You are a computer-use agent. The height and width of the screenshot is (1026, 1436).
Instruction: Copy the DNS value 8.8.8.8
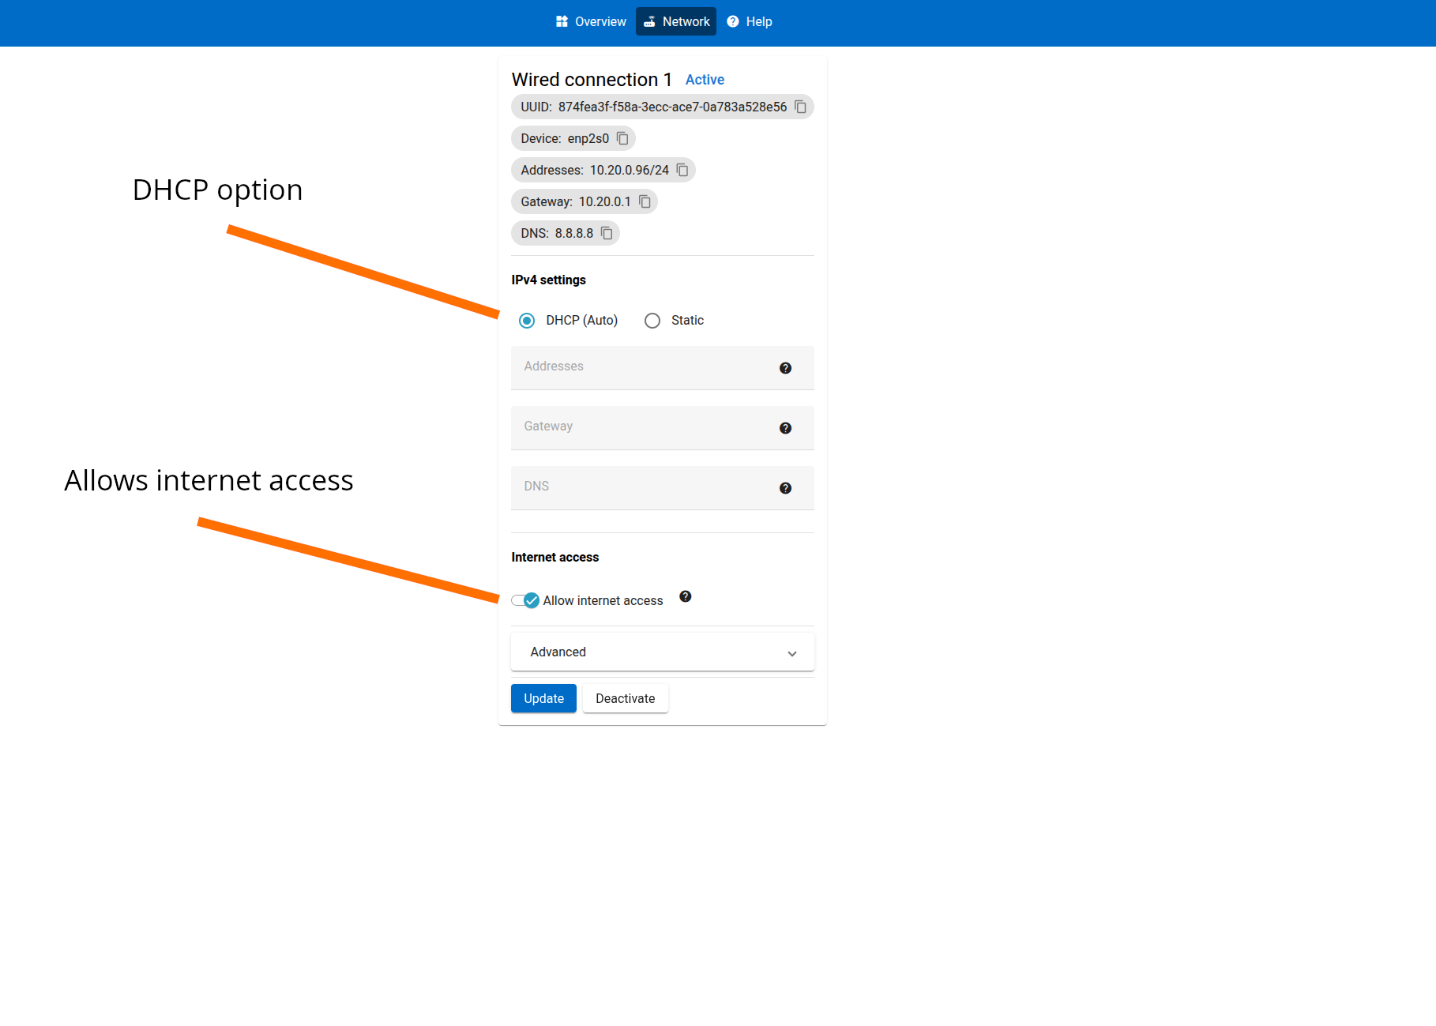pos(607,233)
